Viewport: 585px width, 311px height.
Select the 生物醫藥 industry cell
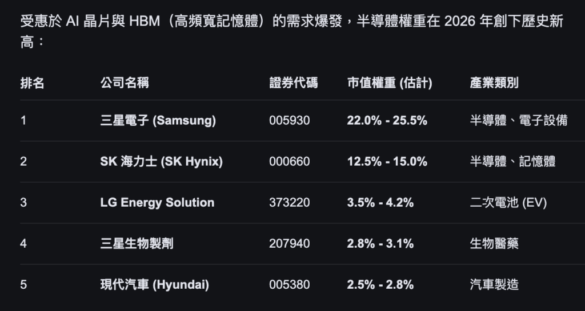(x=494, y=244)
